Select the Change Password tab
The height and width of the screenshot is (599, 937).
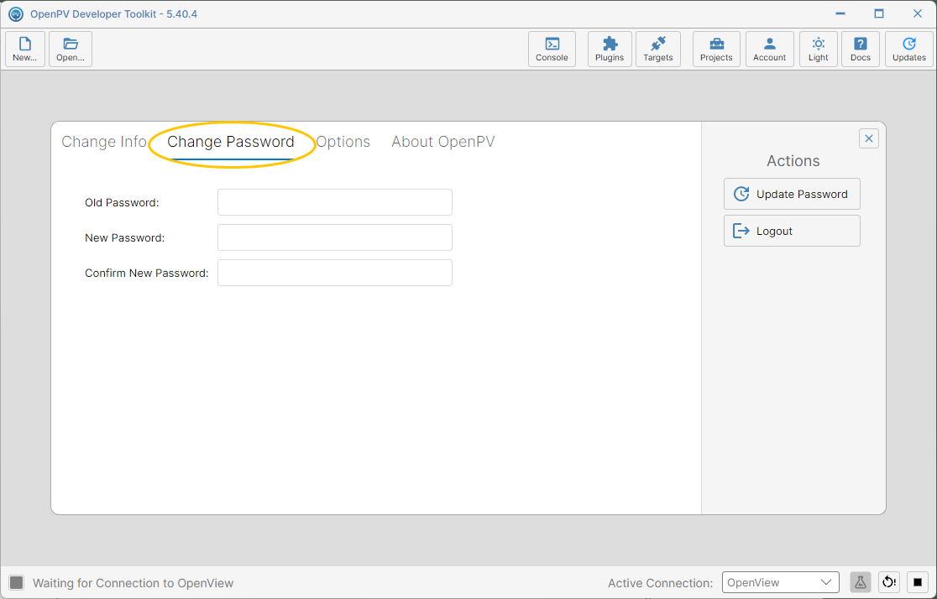point(231,142)
